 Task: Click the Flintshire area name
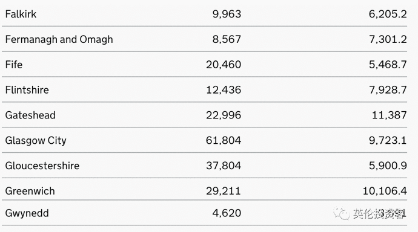click(x=27, y=90)
